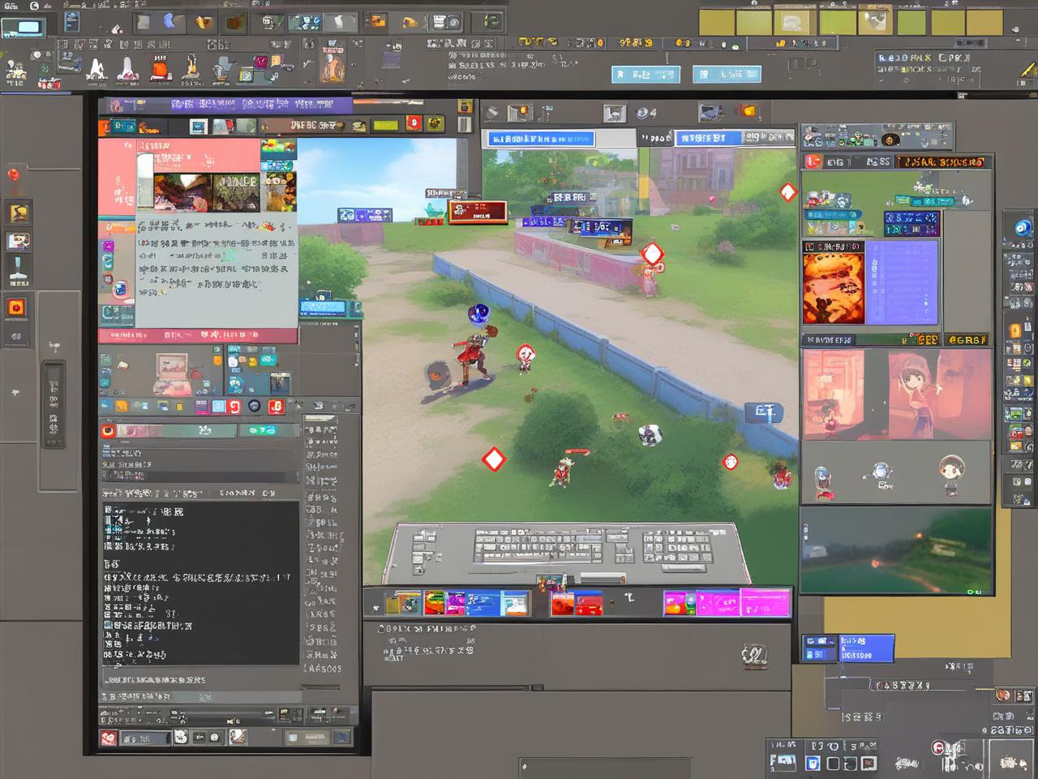Open the orange-text tab in right panel header
The width and height of the screenshot is (1038, 779).
point(941,162)
